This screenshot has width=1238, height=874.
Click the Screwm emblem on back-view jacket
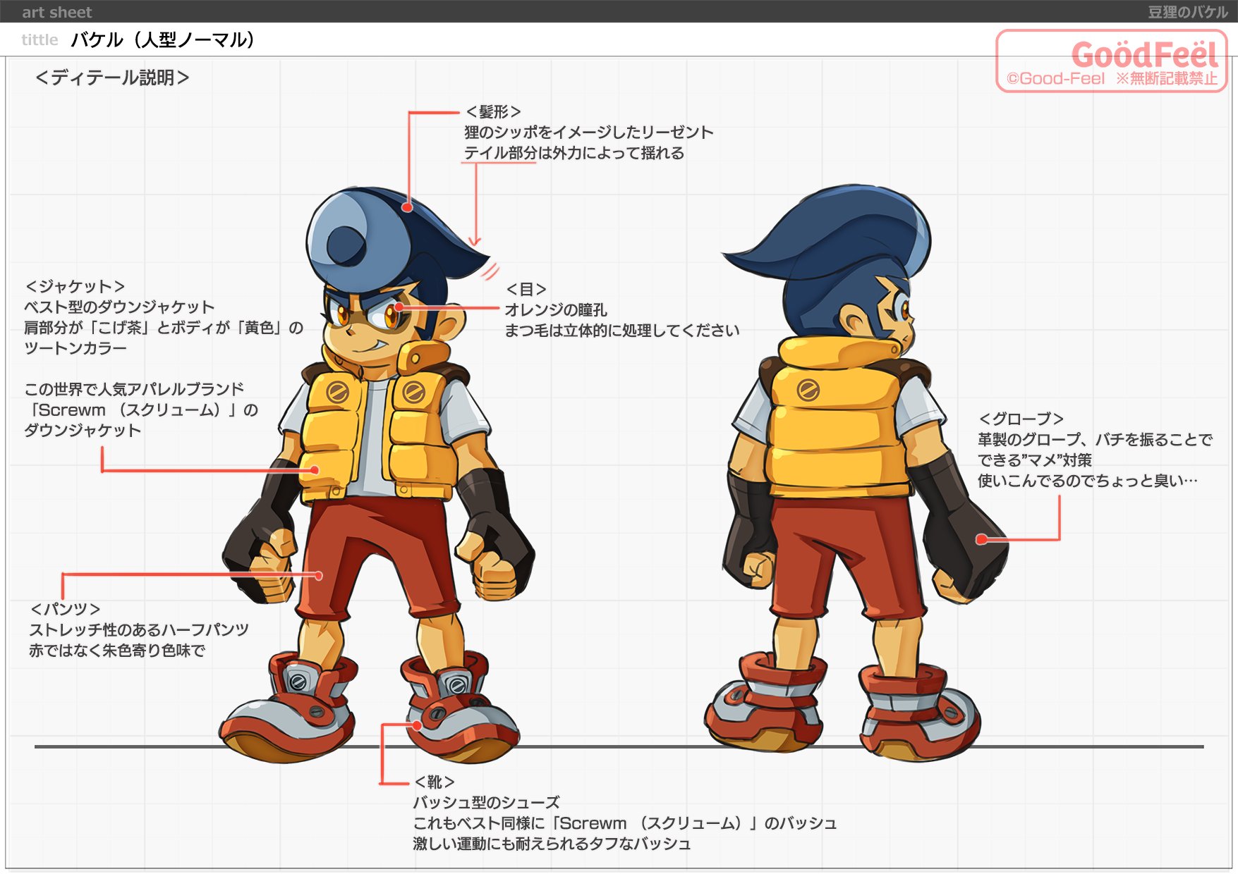808,390
